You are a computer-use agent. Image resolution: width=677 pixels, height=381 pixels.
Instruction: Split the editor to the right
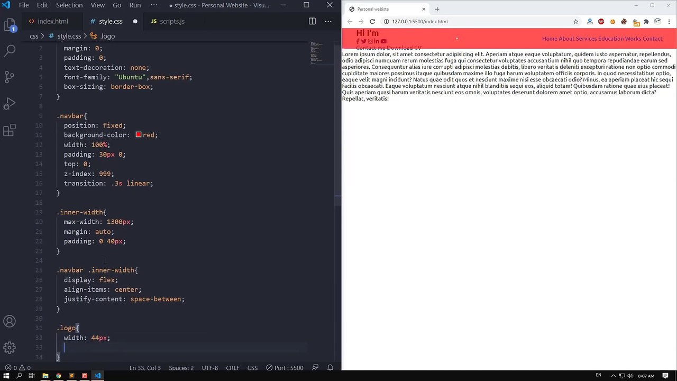coord(312,21)
